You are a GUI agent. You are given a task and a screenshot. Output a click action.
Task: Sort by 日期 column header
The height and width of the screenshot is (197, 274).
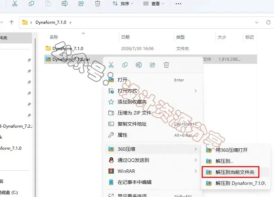coord(125,37)
